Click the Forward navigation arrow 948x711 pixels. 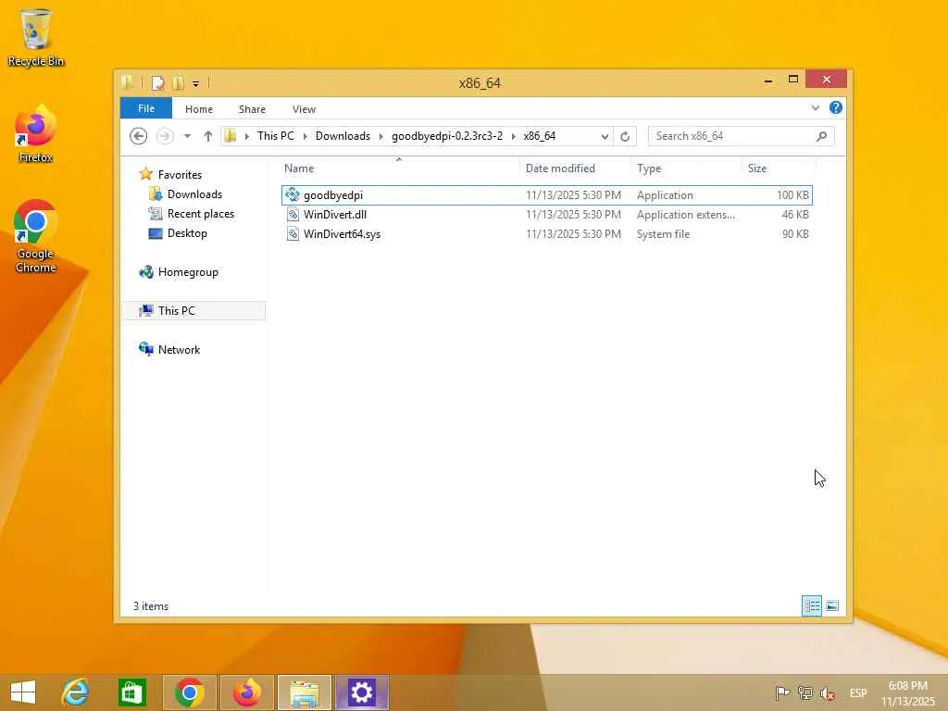point(165,136)
